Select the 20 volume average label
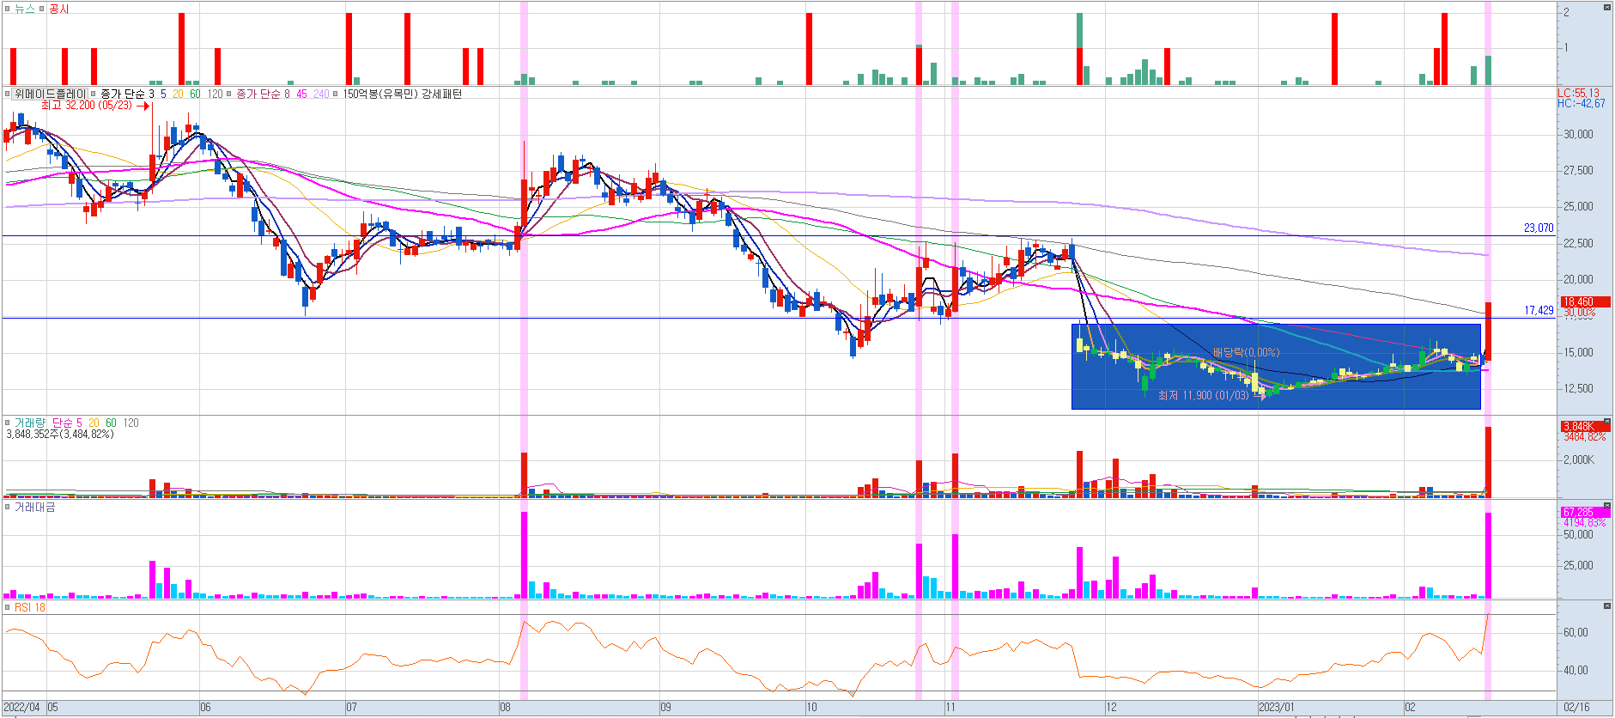This screenshot has width=1615, height=718. click(94, 423)
